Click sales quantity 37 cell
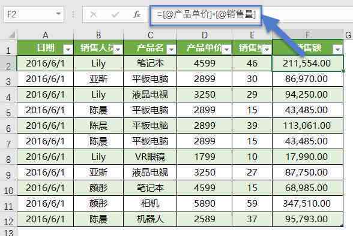 252,219
